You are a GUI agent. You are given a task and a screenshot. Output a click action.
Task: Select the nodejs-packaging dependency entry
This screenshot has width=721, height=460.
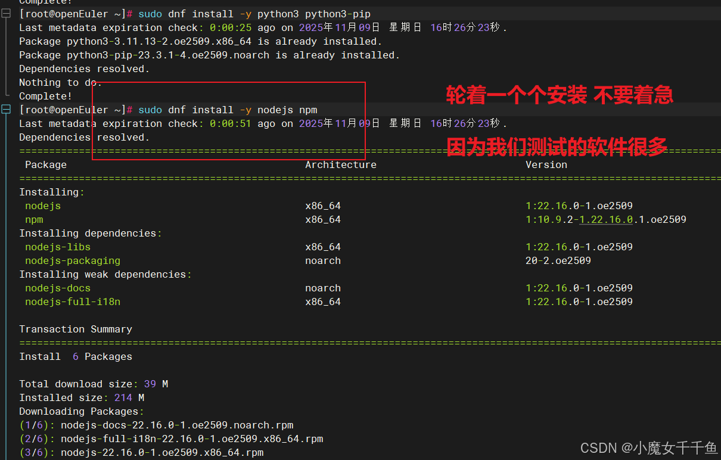point(72,260)
